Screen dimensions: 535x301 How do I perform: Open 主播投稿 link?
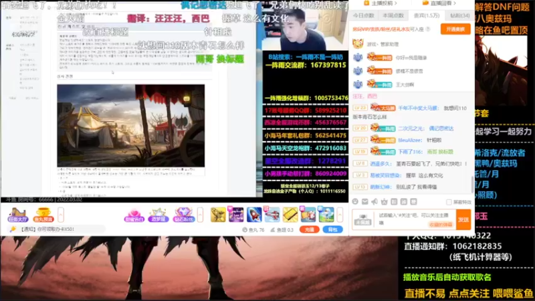click(x=381, y=3)
